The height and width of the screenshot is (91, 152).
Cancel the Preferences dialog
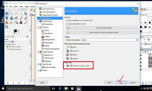[x=133, y=82]
